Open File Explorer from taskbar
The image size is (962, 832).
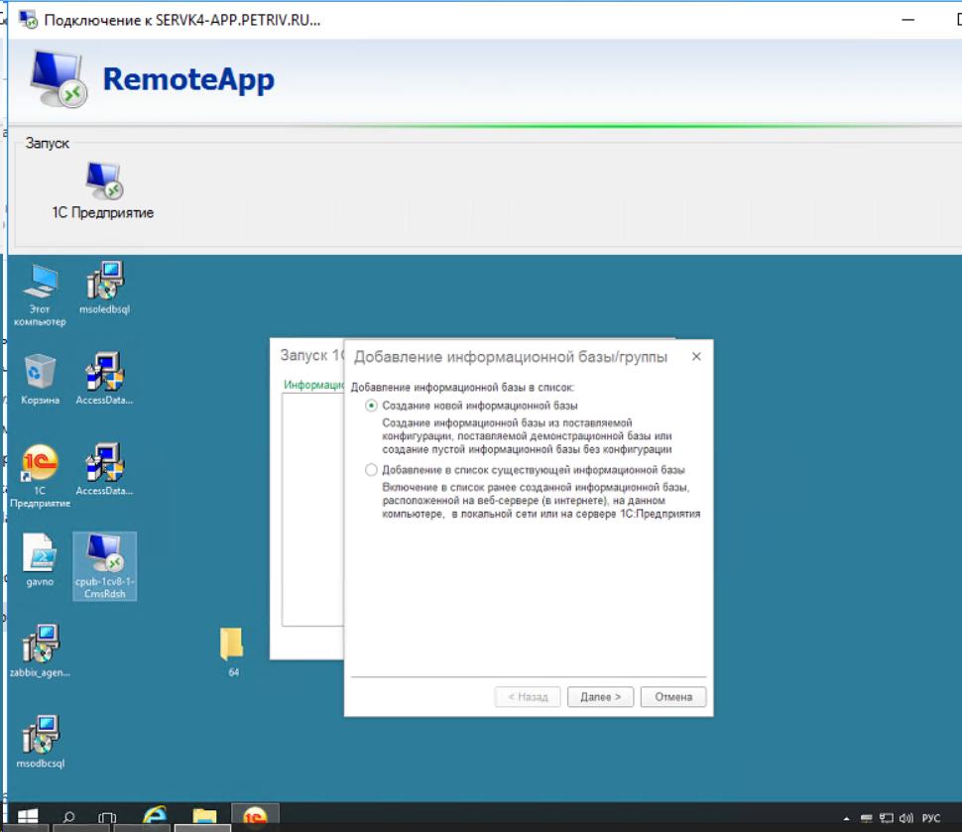click(204, 817)
